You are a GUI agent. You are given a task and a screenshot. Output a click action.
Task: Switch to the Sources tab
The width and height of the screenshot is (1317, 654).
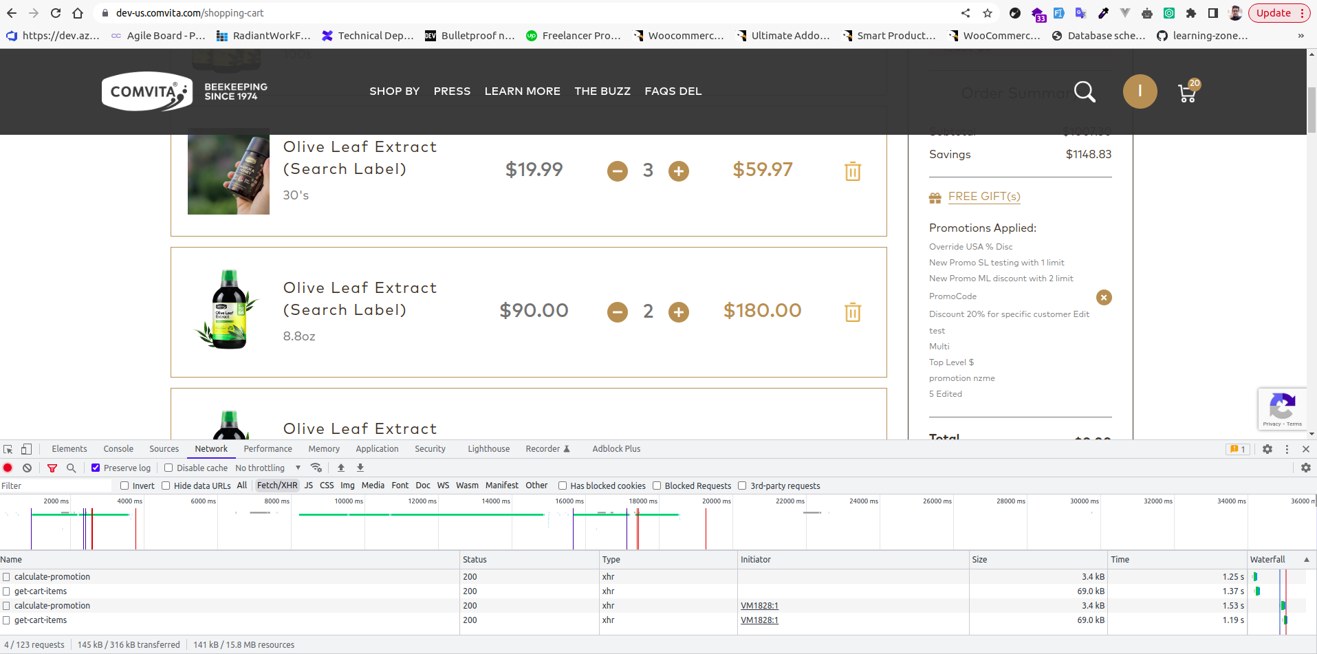pos(164,449)
